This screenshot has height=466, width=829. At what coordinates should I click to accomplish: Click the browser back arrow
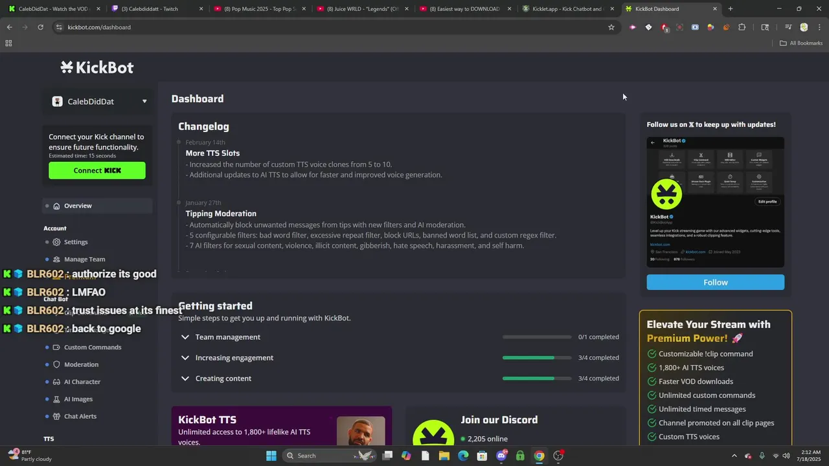(x=9, y=27)
